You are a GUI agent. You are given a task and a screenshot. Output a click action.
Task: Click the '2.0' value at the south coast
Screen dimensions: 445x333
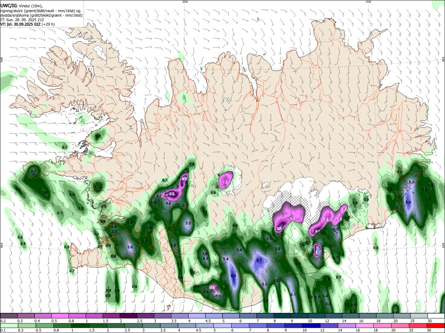(266, 301)
